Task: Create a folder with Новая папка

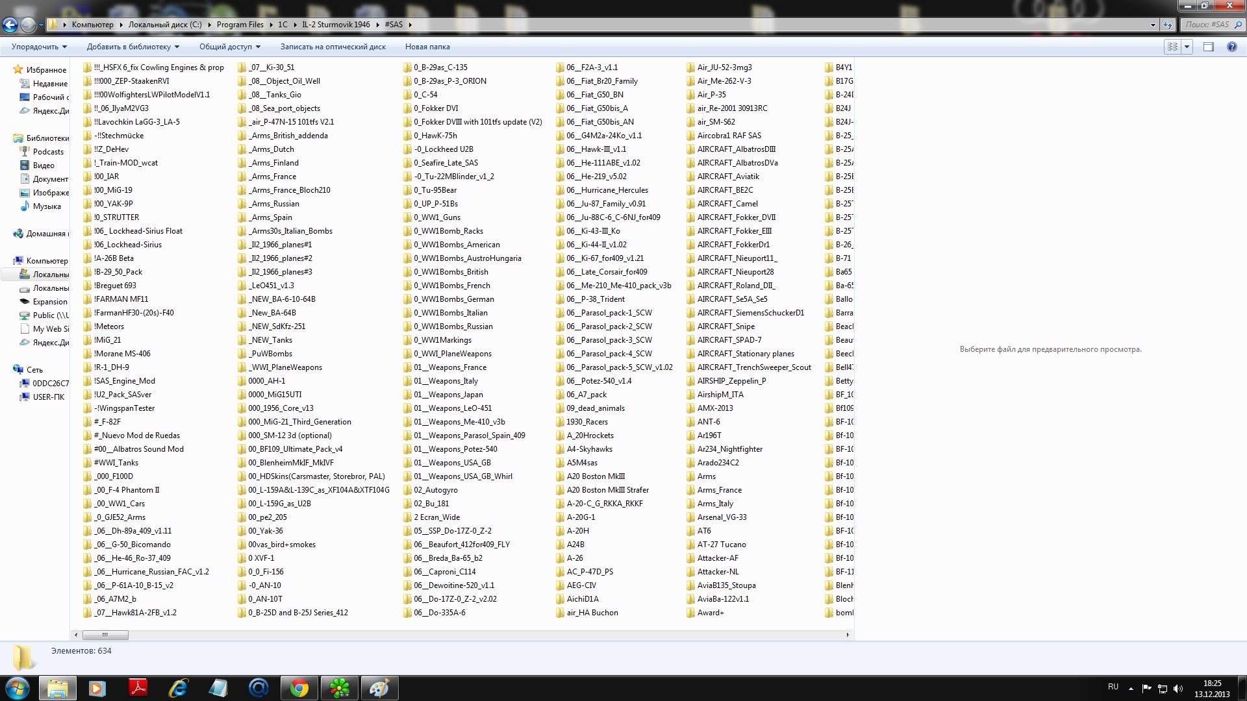Action: [427, 47]
